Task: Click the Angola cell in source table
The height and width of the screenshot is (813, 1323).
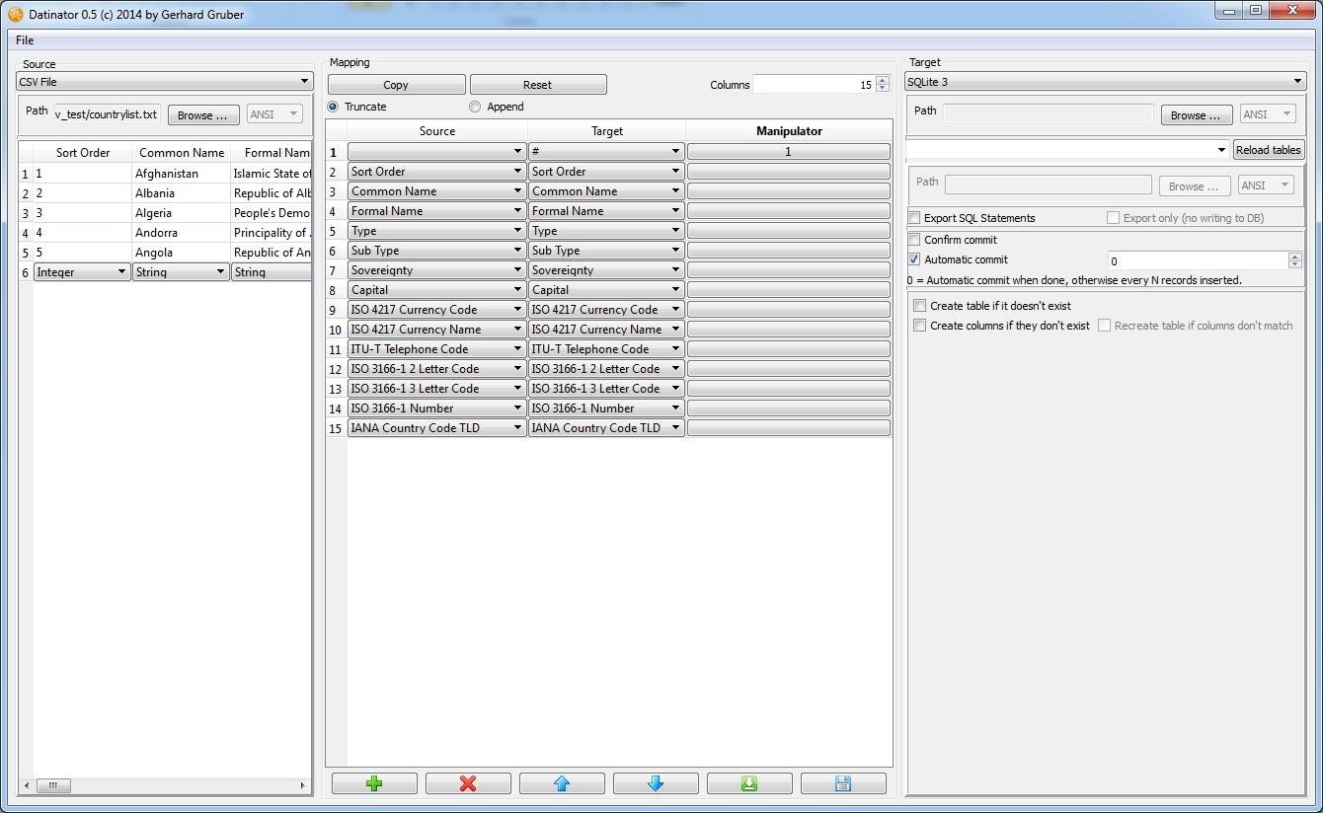Action: [x=181, y=253]
